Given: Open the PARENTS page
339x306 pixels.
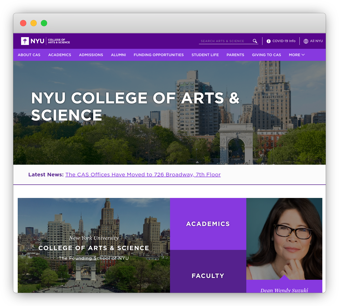Looking at the screenshot, I should tap(235, 55).
